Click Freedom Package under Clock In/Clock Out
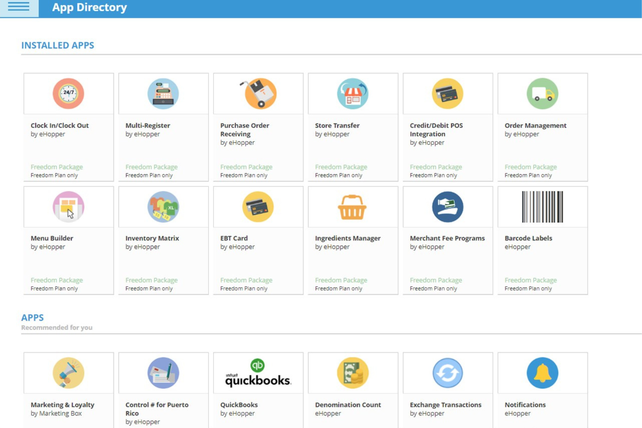This screenshot has width=642, height=428. 56,167
